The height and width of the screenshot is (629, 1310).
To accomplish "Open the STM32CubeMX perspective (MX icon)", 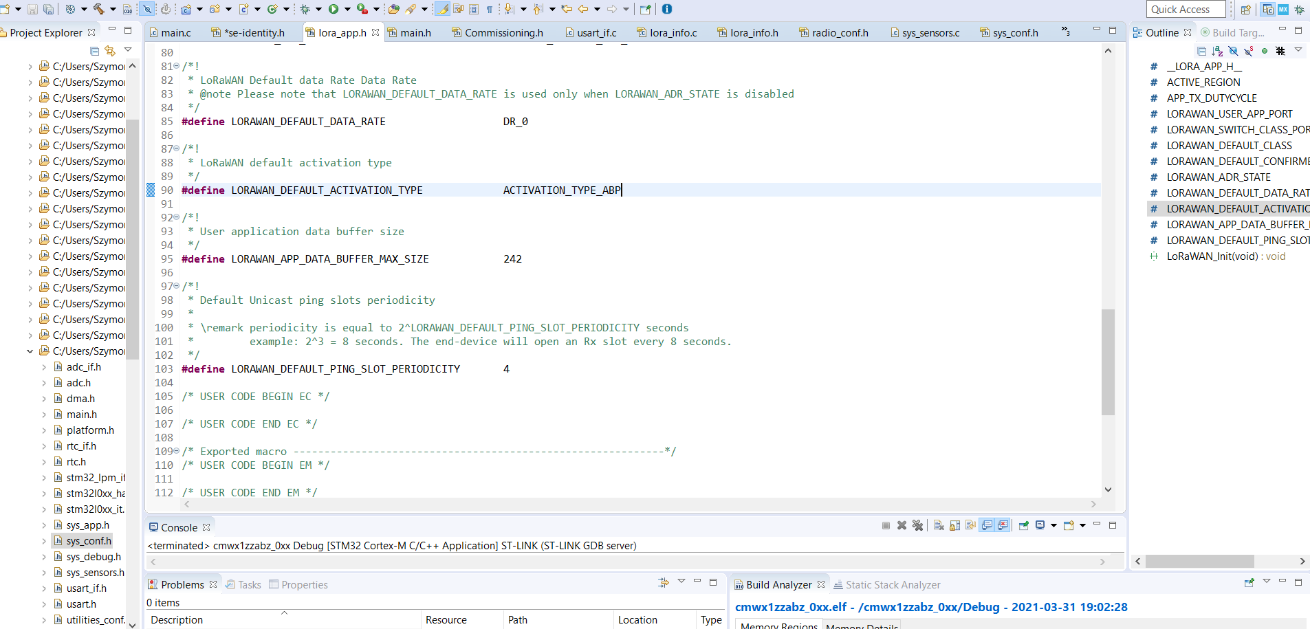I will pyautogui.click(x=1283, y=10).
